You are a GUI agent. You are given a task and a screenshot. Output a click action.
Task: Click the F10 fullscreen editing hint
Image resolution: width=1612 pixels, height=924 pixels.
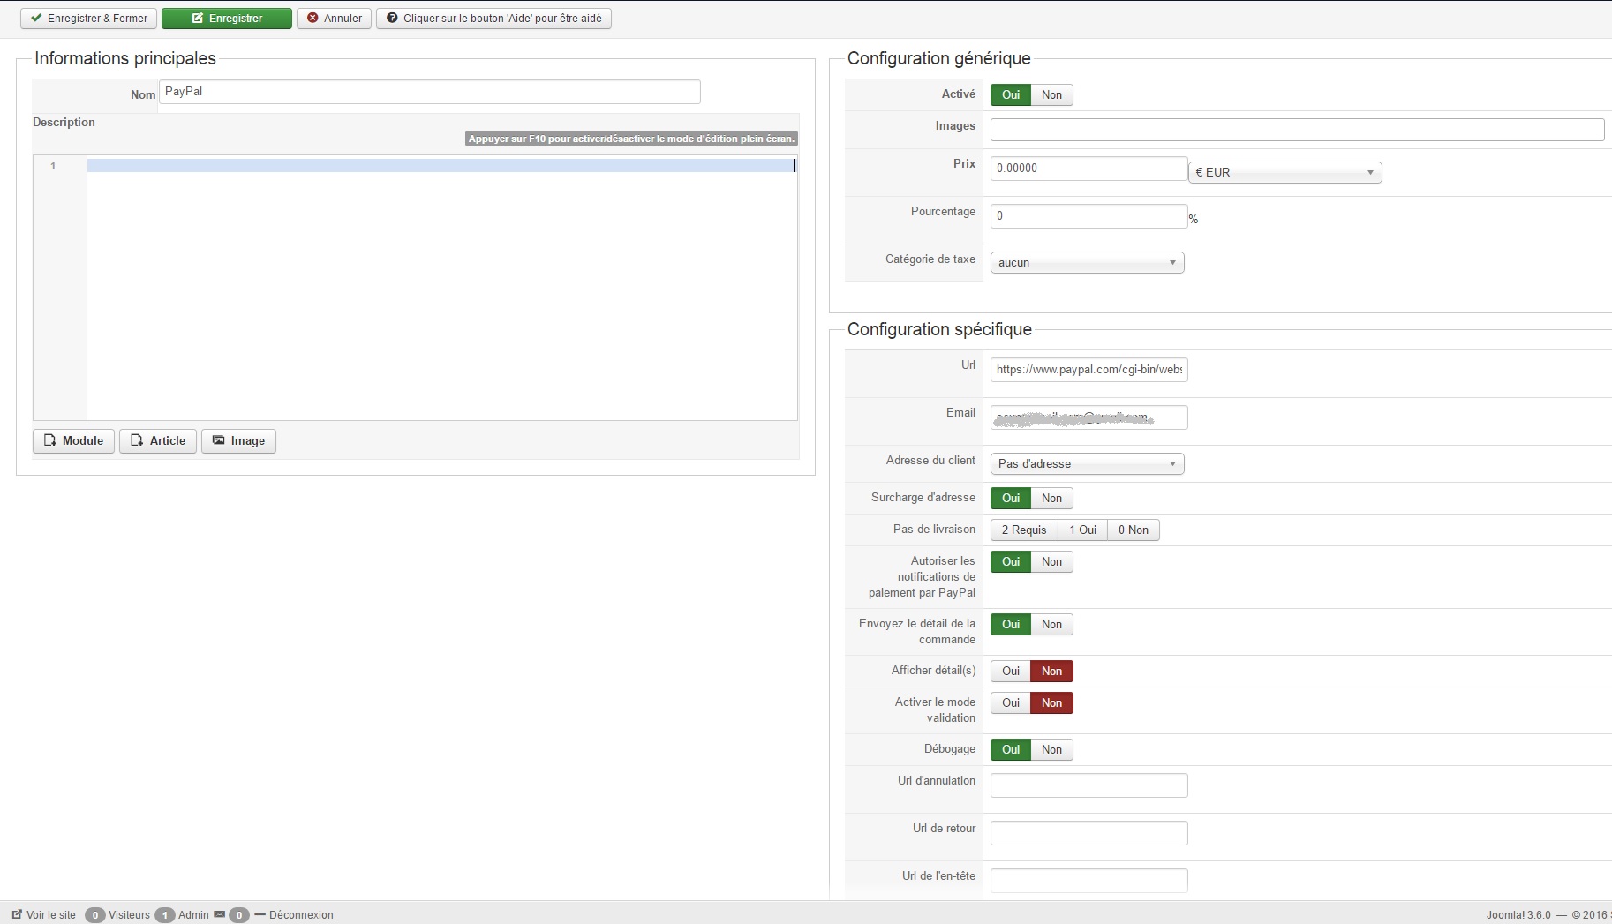tap(631, 139)
